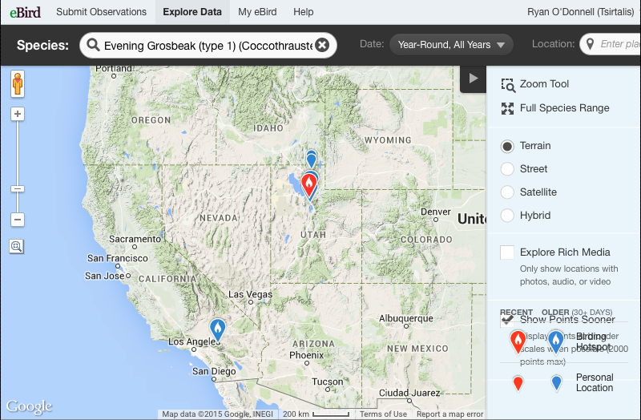Viewport: 641px width, 420px height.
Task: Click the Full Species Range arrows icon
Action: [508, 108]
